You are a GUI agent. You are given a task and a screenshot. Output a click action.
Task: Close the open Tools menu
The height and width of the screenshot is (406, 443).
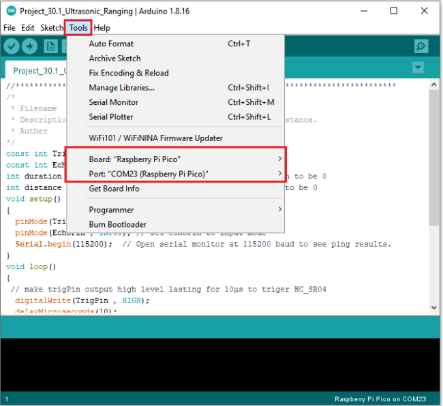(78, 28)
